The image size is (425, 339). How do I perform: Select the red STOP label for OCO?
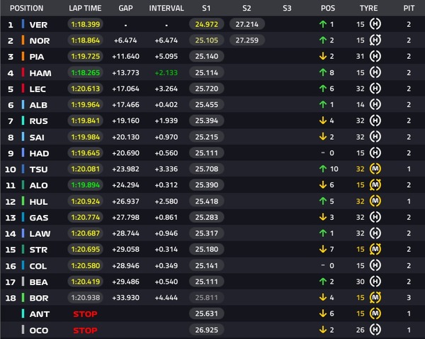tap(85, 330)
